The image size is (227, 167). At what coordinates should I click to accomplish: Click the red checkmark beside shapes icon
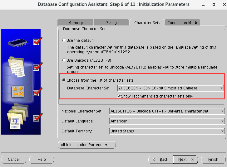coord(37,92)
